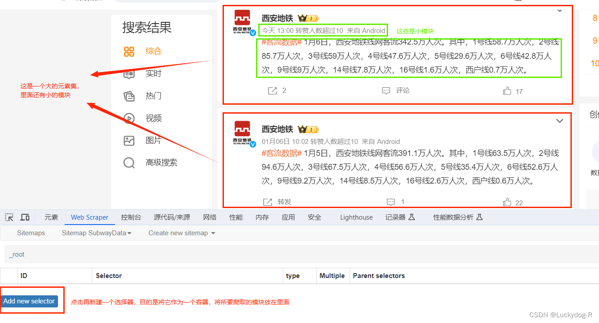
Task: Like the 1月5日 post with 22 likes
Action: coord(507,202)
